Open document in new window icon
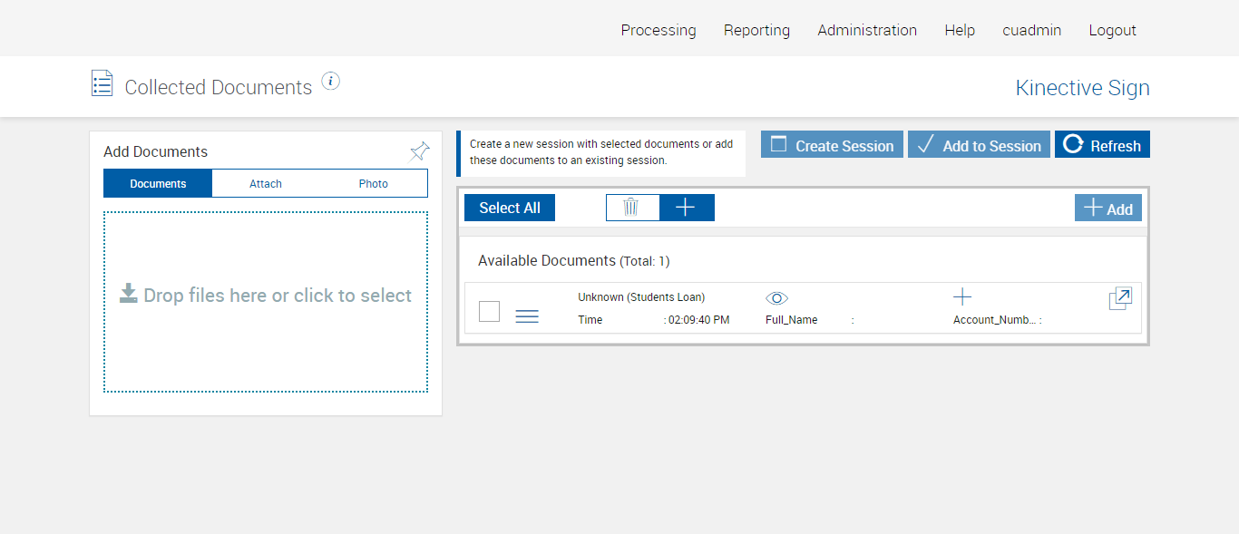1239x534 pixels. tap(1120, 299)
